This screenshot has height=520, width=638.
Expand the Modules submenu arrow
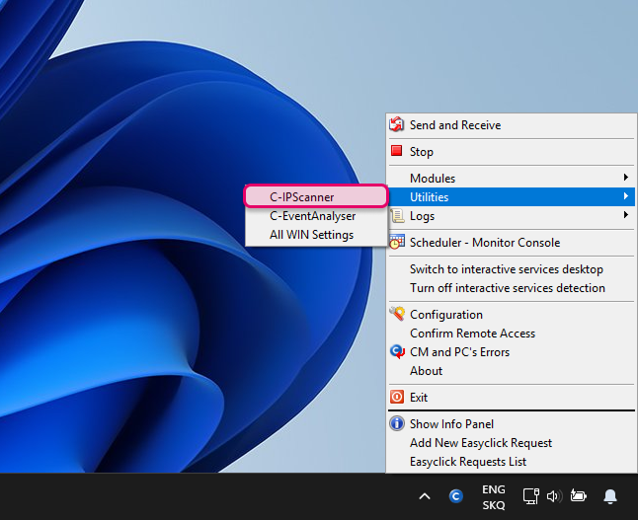tap(626, 178)
